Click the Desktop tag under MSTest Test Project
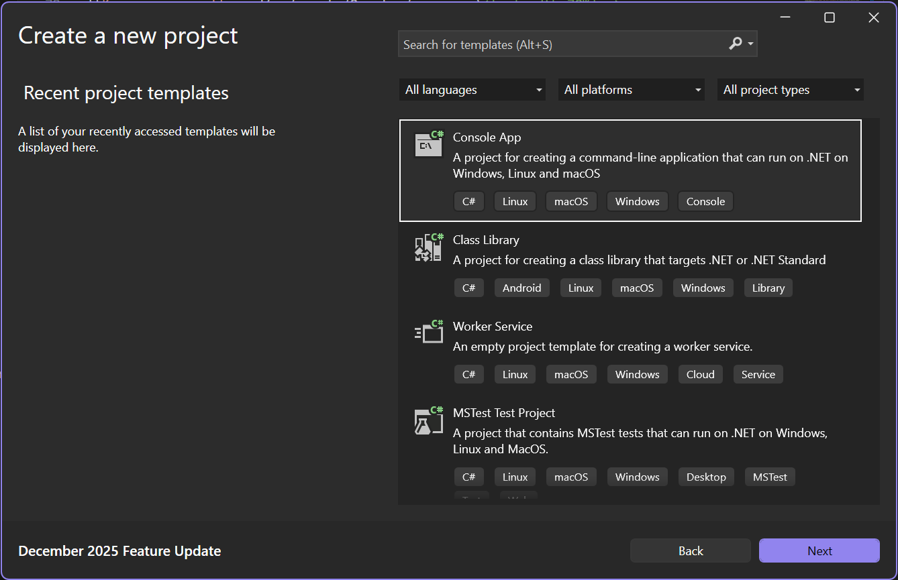Screen dimensions: 898x580 (707, 477)
